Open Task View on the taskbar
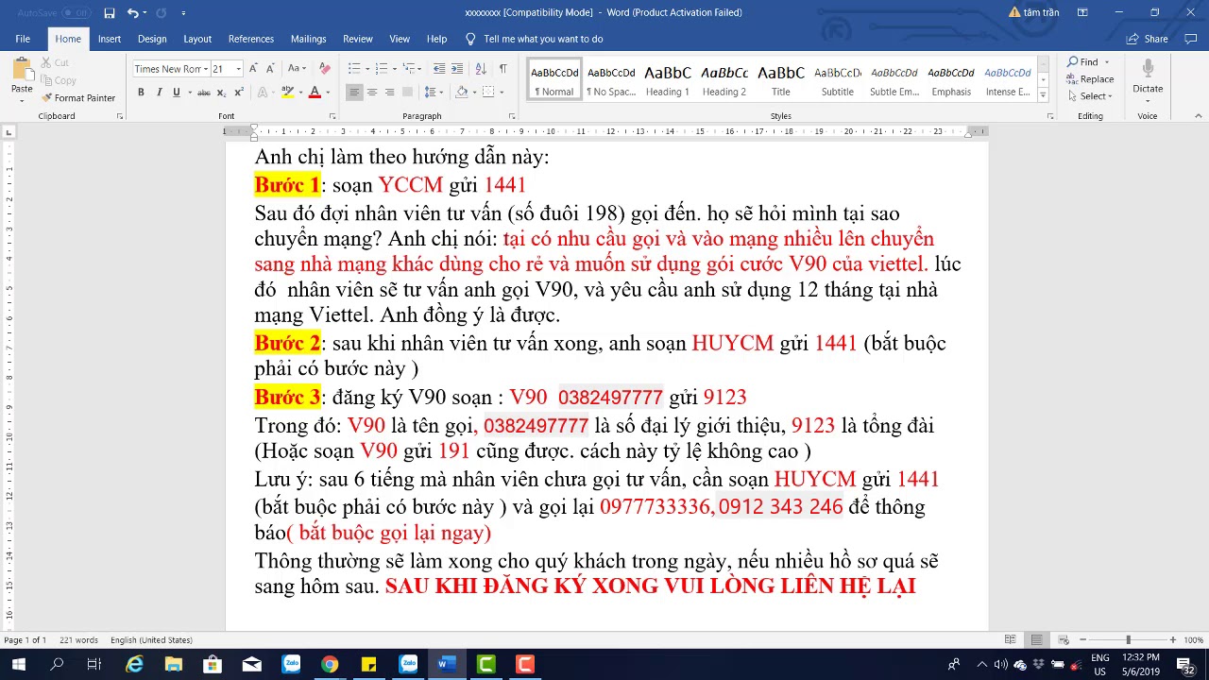1209x680 pixels. click(x=94, y=665)
